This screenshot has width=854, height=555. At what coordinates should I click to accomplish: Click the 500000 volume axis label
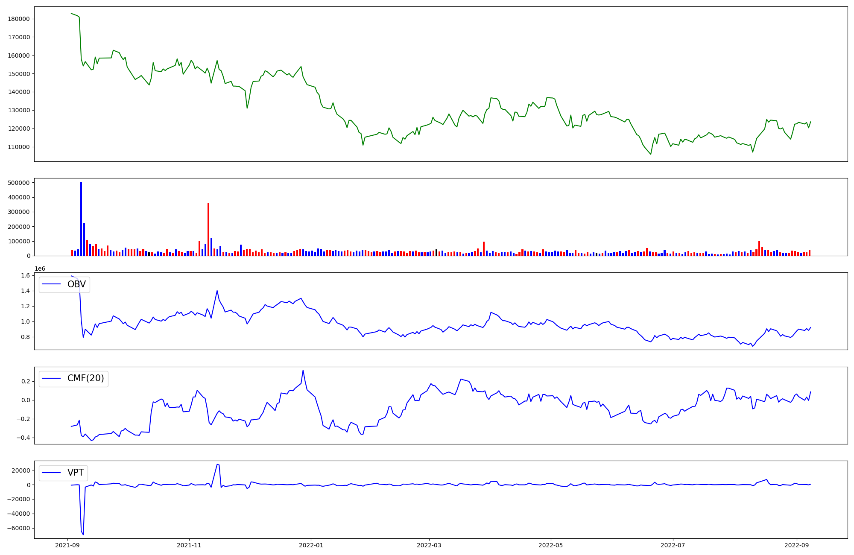click(x=19, y=183)
